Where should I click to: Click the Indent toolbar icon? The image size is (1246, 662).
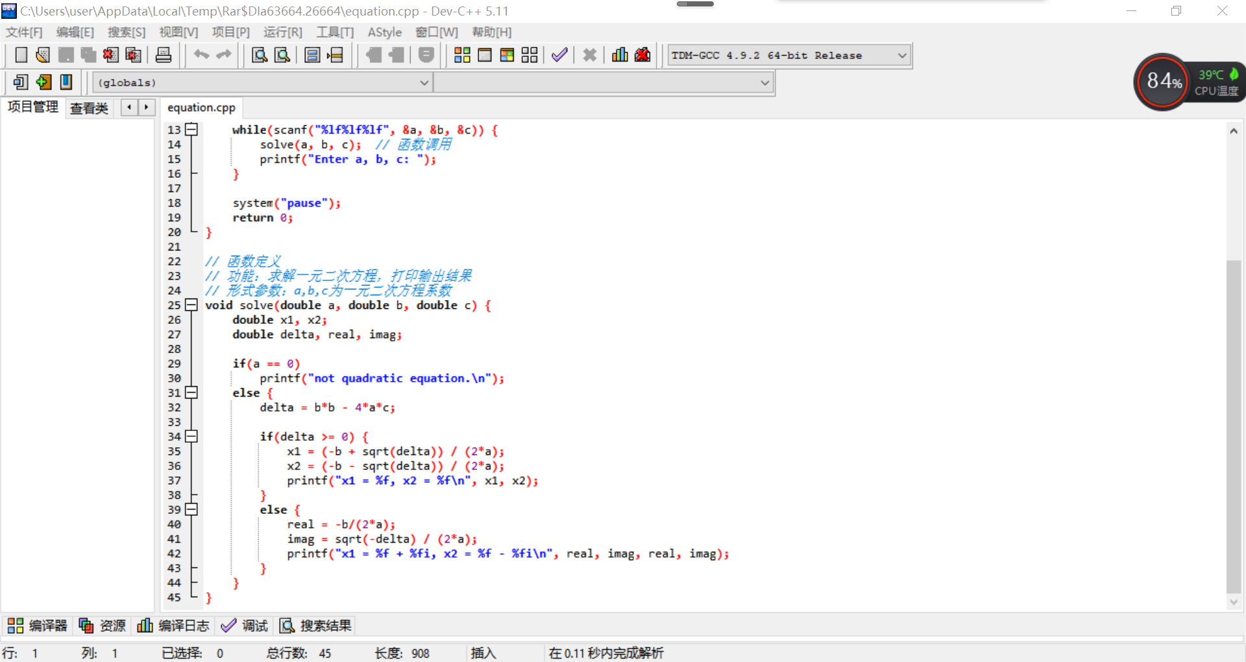tap(373, 55)
